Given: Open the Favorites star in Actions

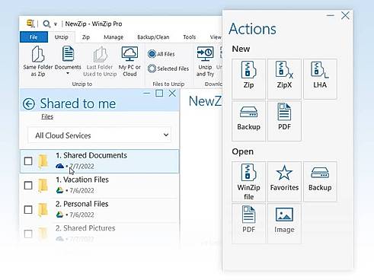Looking at the screenshot, I should coord(284,182).
